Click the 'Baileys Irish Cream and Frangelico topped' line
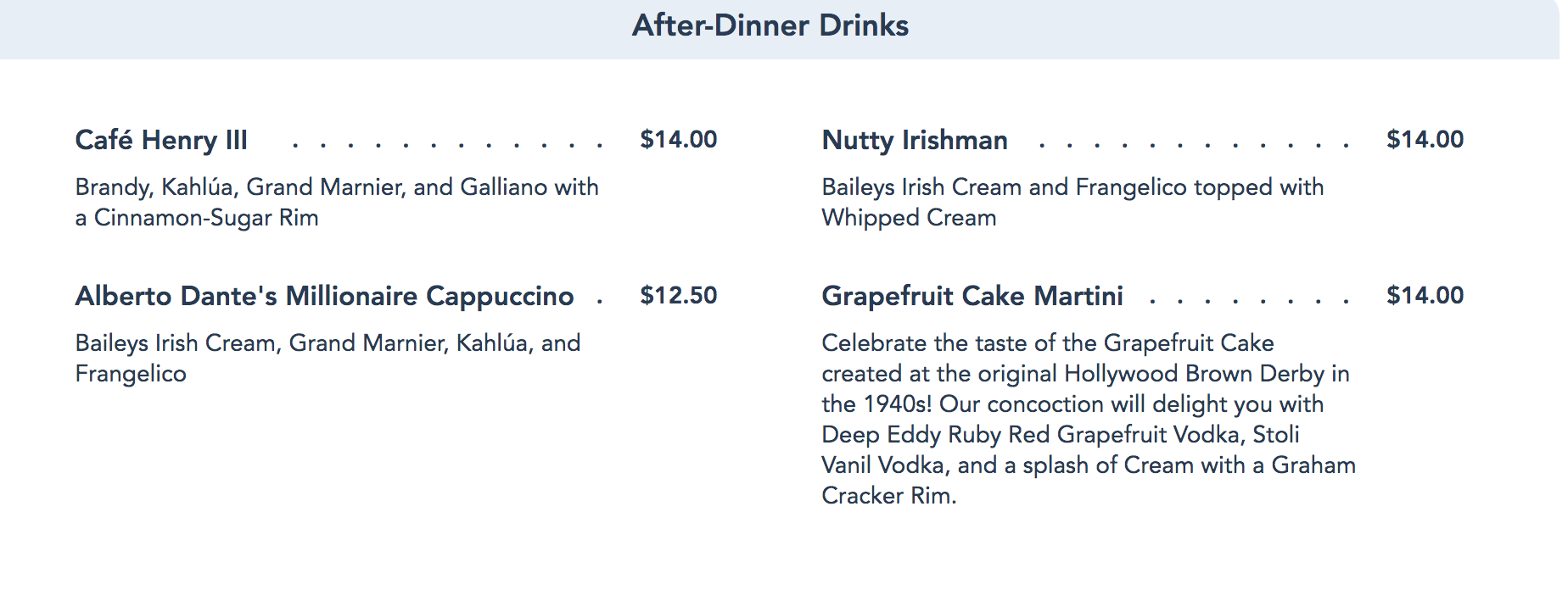The image size is (1568, 590). tap(1072, 187)
